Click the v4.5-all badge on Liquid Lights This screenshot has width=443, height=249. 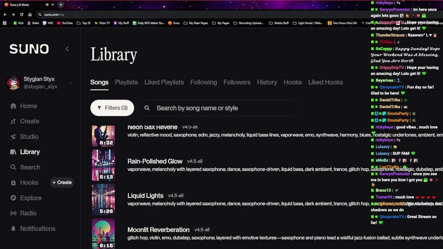176,195
